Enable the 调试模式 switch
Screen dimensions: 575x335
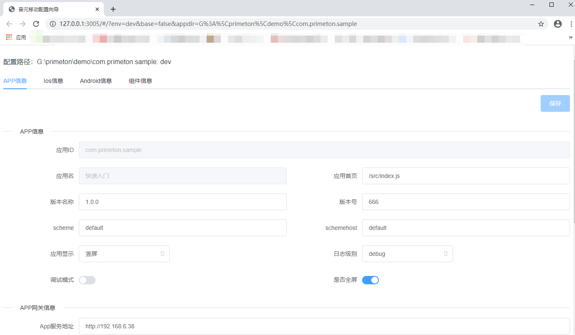(x=87, y=280)
